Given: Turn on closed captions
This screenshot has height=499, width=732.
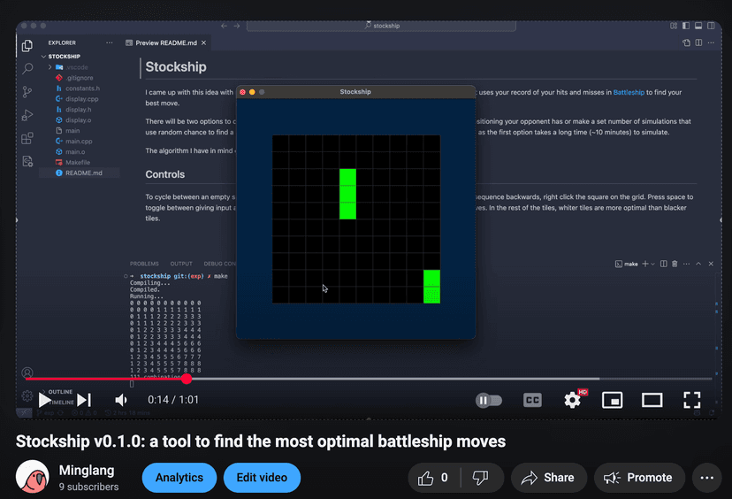Looking at the screenshot, I should pos(532,400).
